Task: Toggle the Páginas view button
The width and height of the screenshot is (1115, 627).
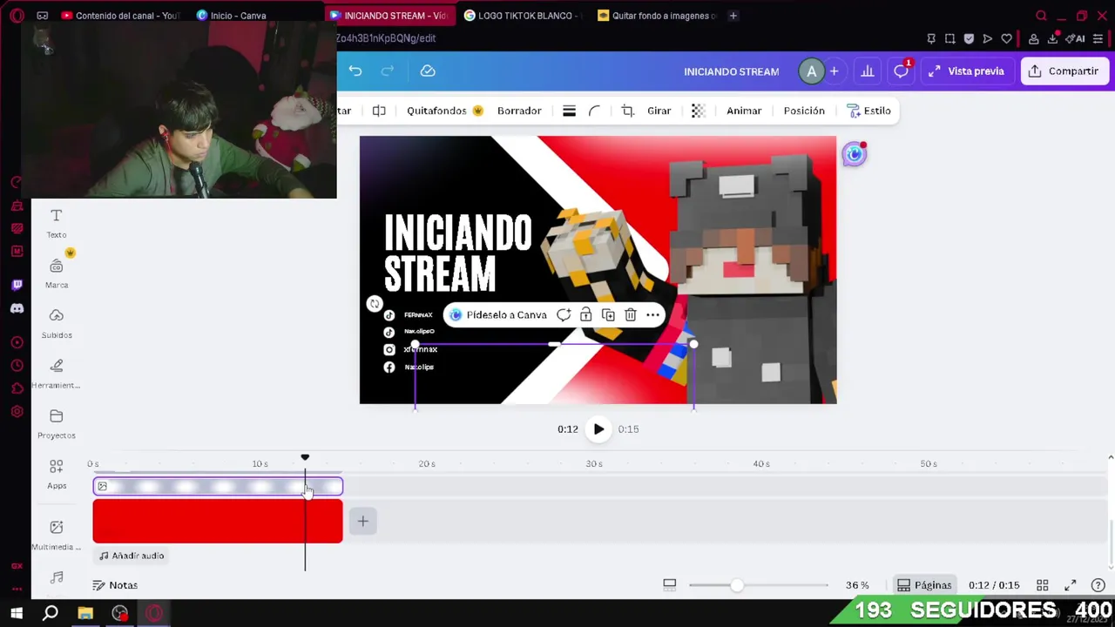Action: (x=925, y=585)
